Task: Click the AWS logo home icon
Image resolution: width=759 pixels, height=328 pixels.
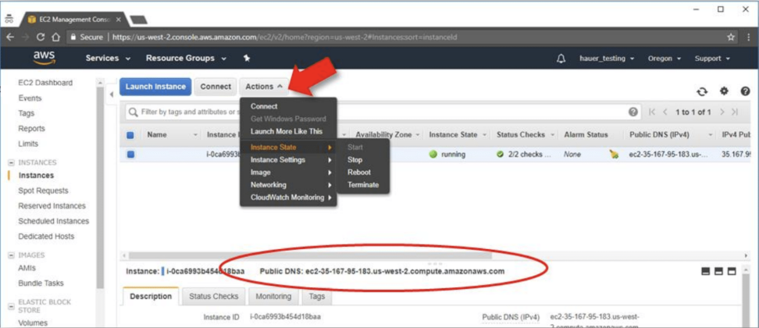Action: (44, 58)
